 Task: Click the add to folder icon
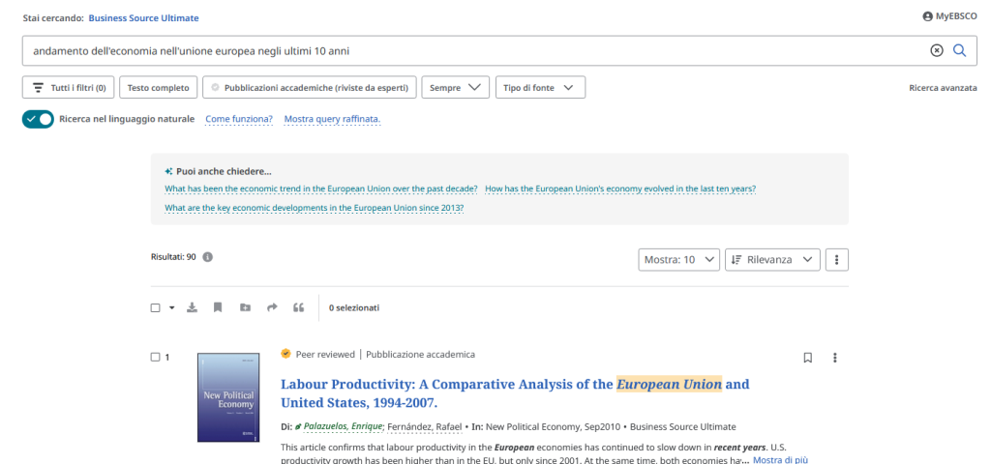pyautogui.click(x=245, y=307)
